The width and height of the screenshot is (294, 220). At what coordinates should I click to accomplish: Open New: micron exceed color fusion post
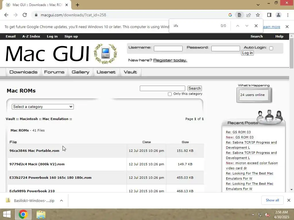point(252,166)
